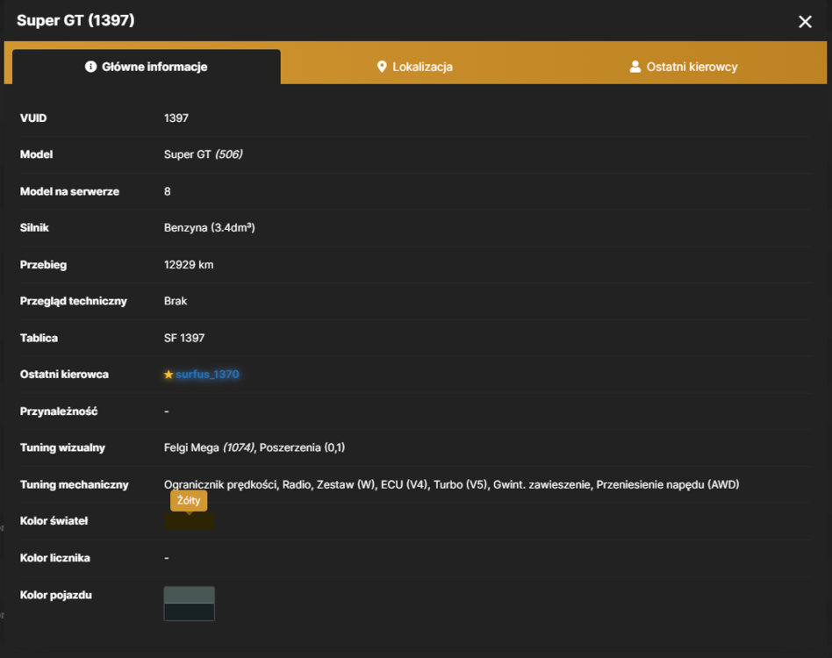This screenshot has height=658, width=832.
Task: Click the Tuning mechaniczny row label
Action: click(75, 484)
